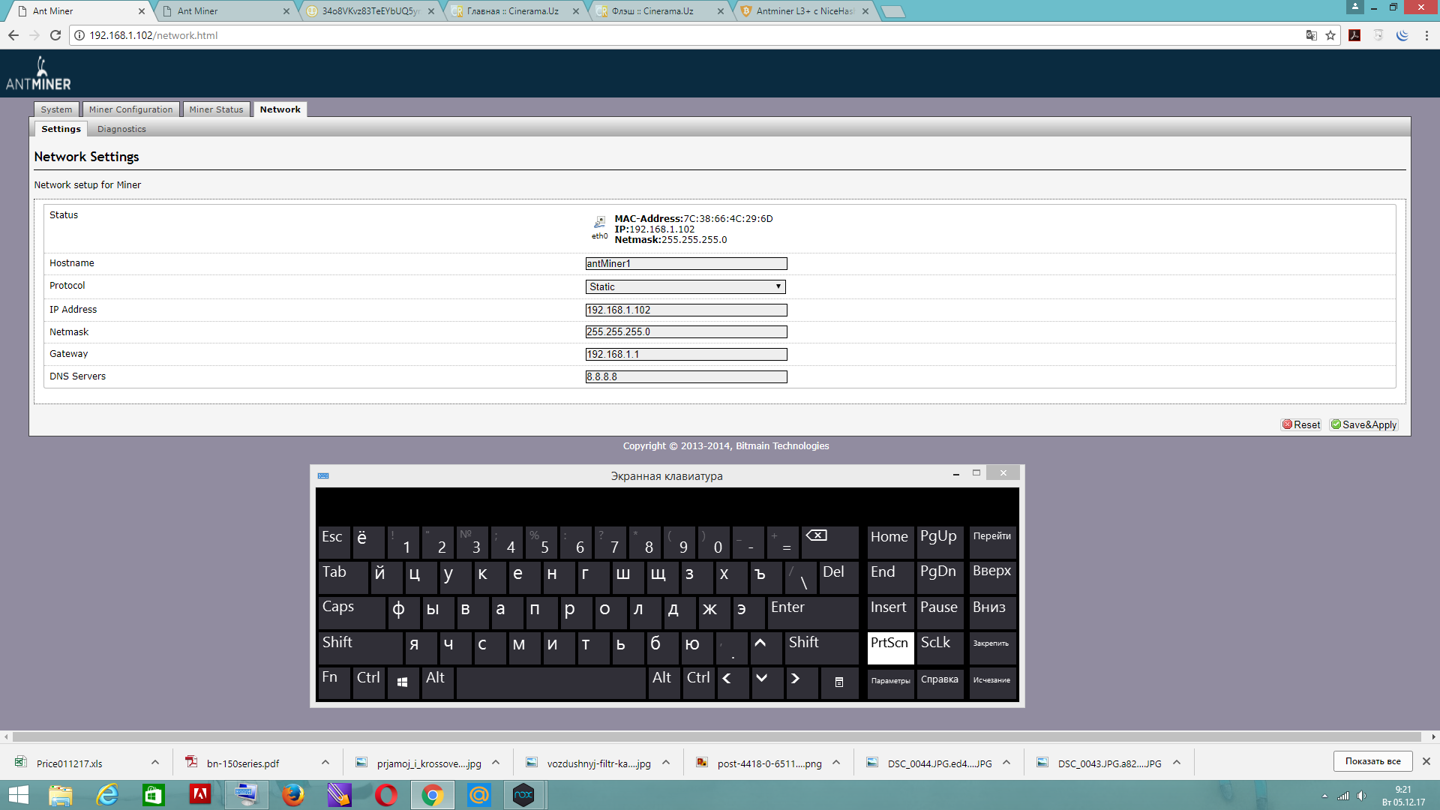
Task: Toggle right Shift on on-screen keyboard
Action: pos(821,648)
